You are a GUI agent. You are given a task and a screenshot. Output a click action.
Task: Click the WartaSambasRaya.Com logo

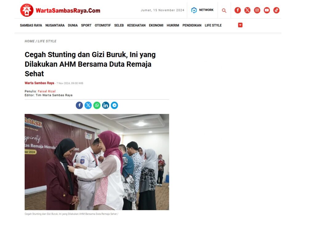[60, 10]
